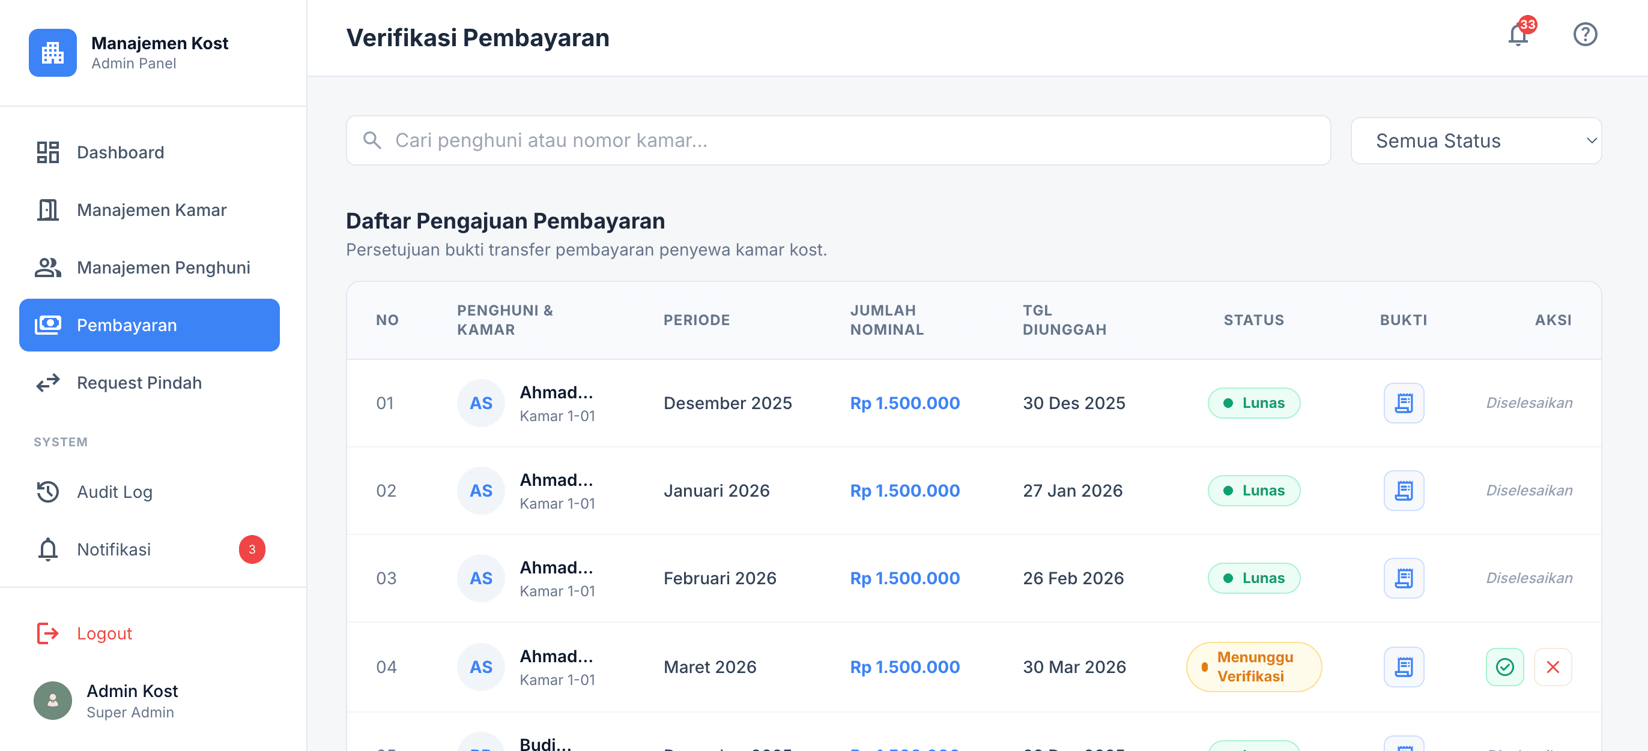View payment proof for Desember 2025 row
The height and width of the screenshot is (751, 1648).
(1403, 403)
